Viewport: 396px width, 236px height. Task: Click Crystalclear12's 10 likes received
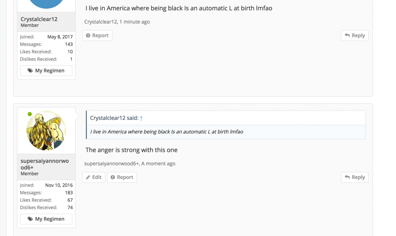pos(70,52)
